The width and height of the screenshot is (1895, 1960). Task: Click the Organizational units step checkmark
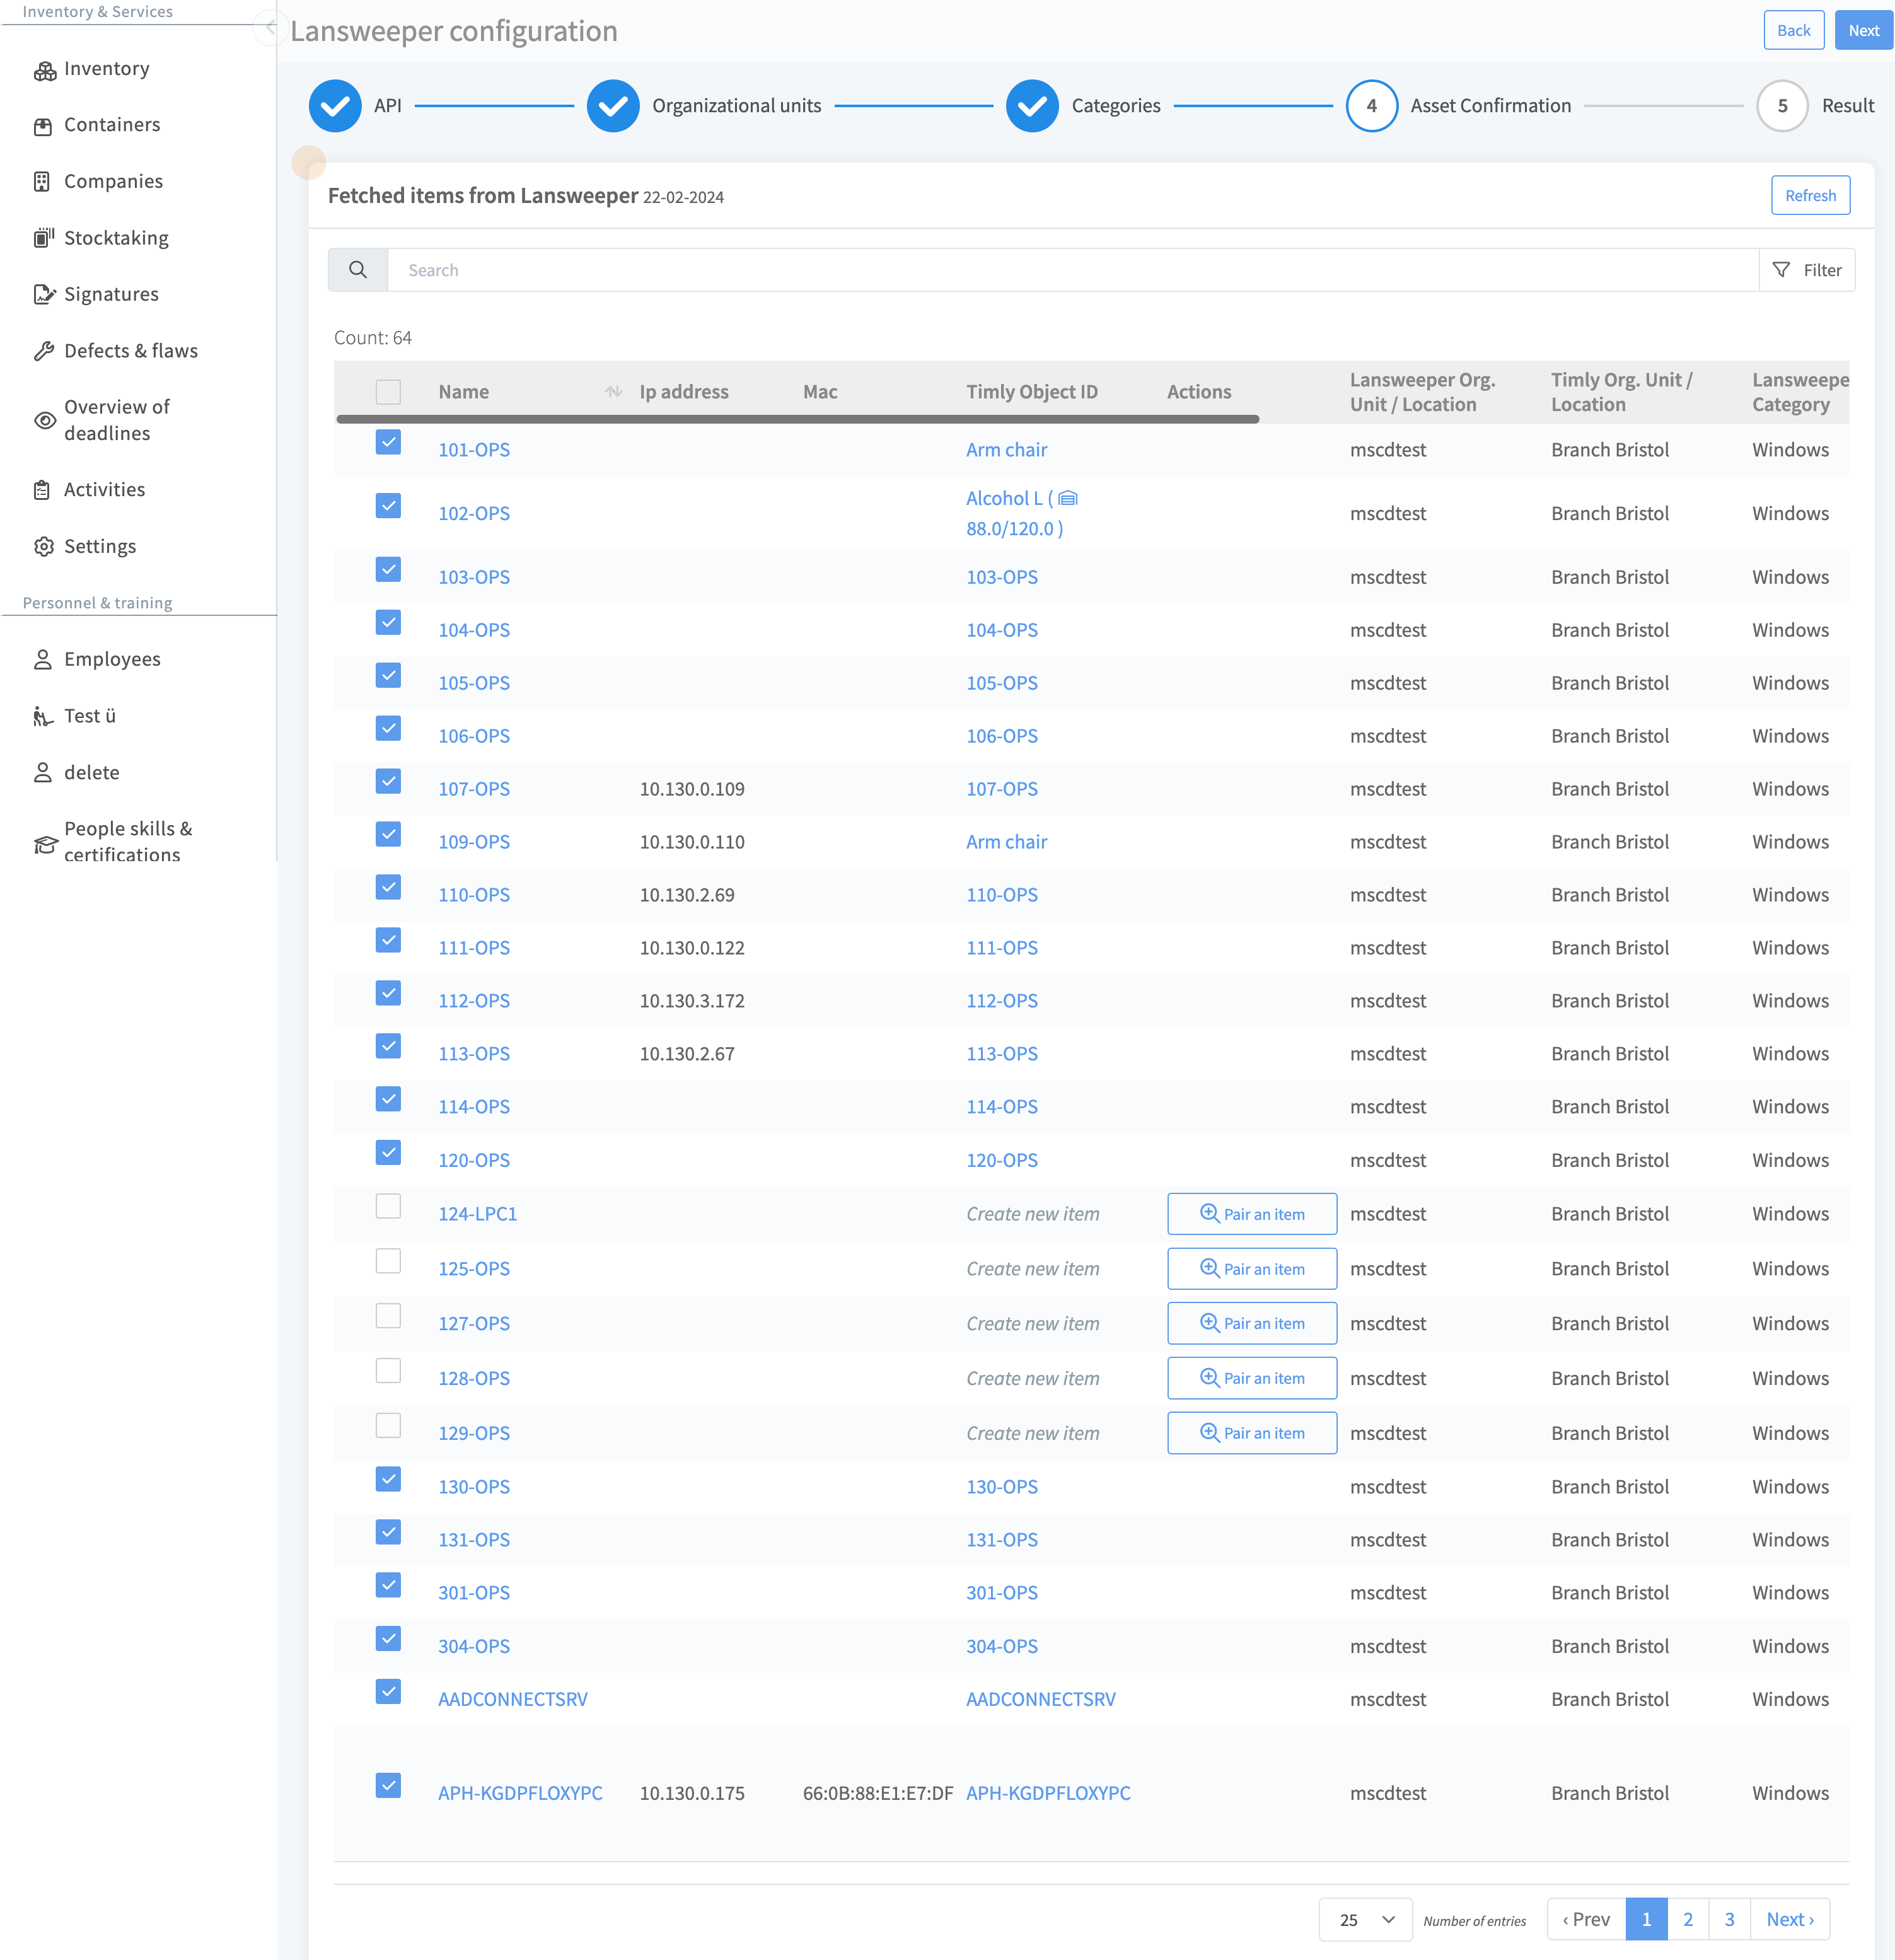(x=613, y=106)
